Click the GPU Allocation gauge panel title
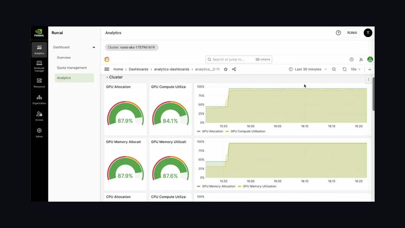 tap(118, 87)
